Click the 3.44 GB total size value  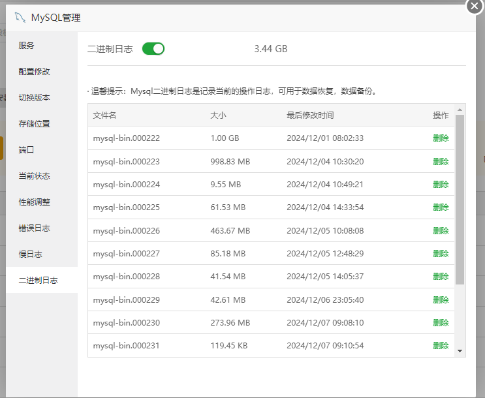point(271,49)
